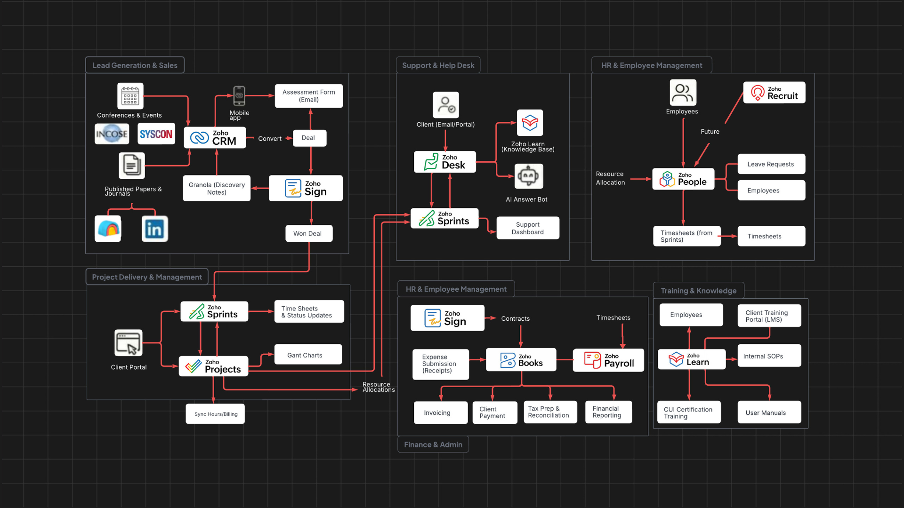Click the Client Portal browser icon
The image size is (904, 508).
(x=128, y=343)
